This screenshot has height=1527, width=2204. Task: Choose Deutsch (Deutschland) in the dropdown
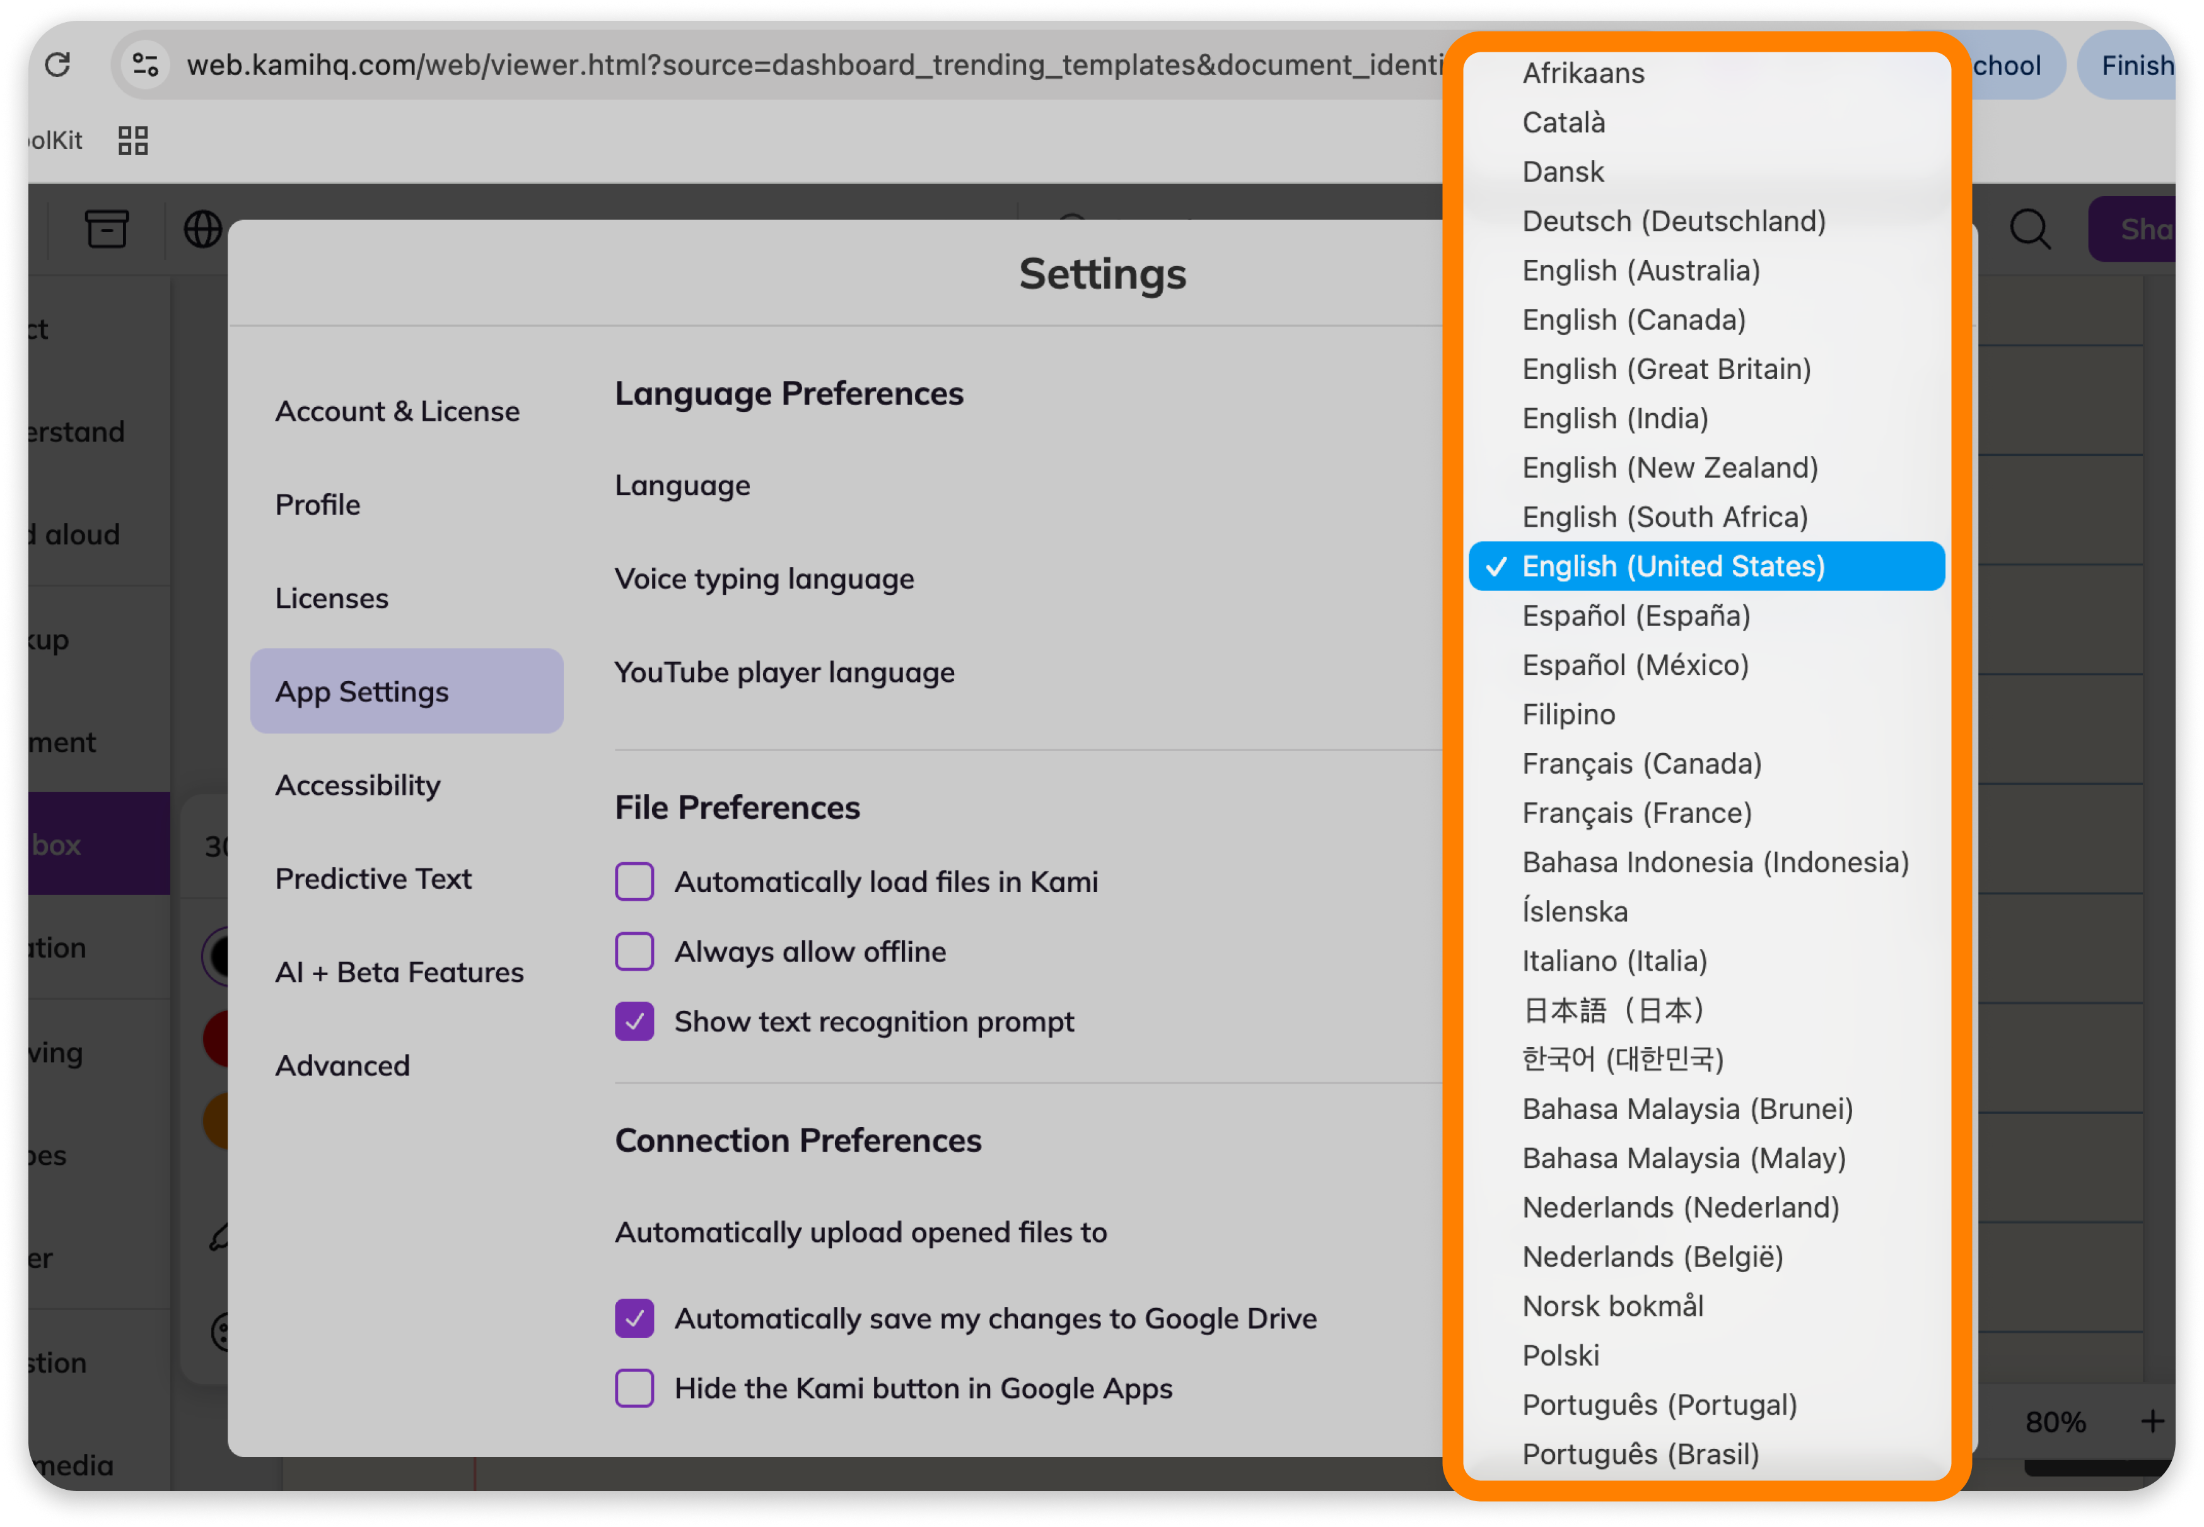point(1706,221)
